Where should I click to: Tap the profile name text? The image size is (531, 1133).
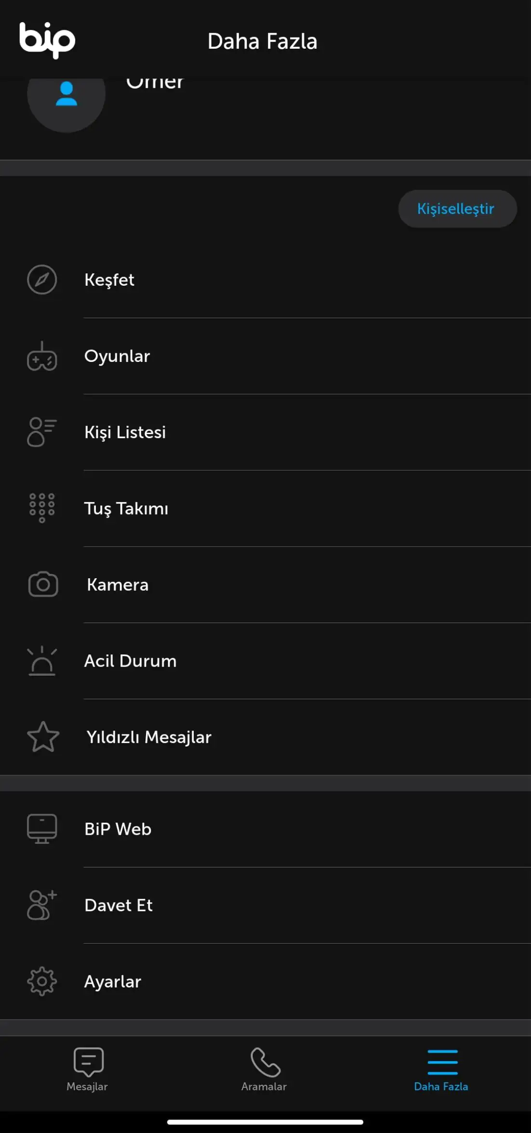[x=155, y=83]
